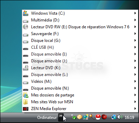Expand the Windows Vista (C:) submenu arrow
The image size is (139, 123).
[x=135, y=13]
